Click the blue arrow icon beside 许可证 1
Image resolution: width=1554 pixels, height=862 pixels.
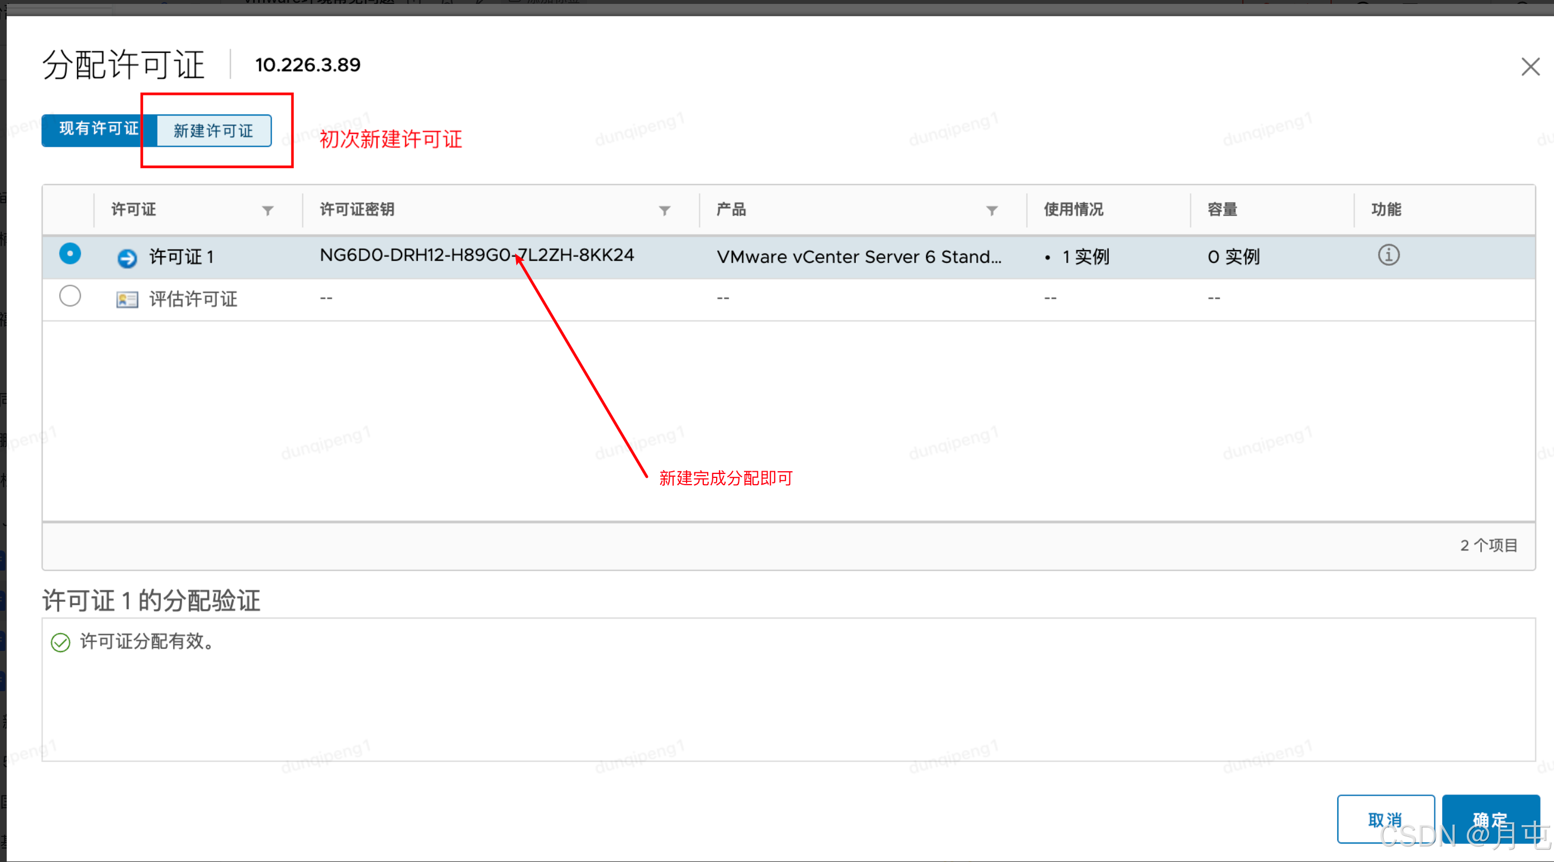click(127, 258)
